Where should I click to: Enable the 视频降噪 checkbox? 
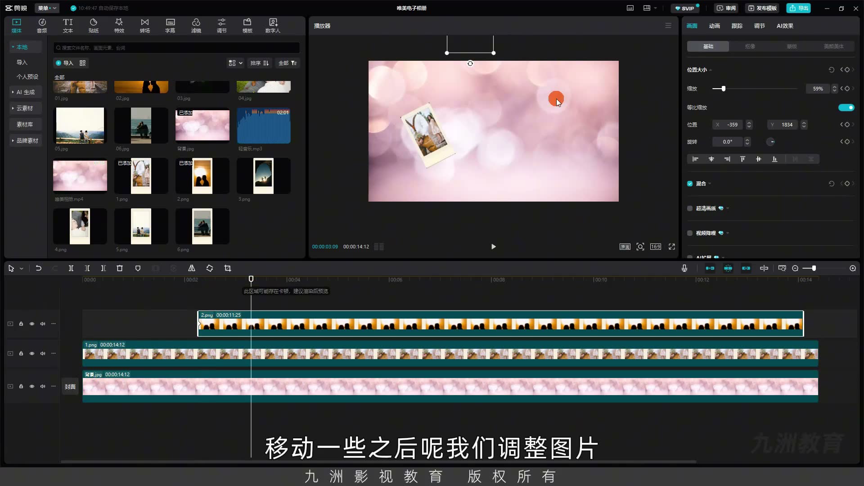click(690, 233)
